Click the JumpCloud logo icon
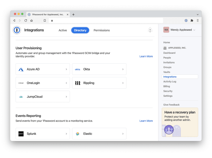This screenshot has height=158, width=212. (x=21, y=97)
